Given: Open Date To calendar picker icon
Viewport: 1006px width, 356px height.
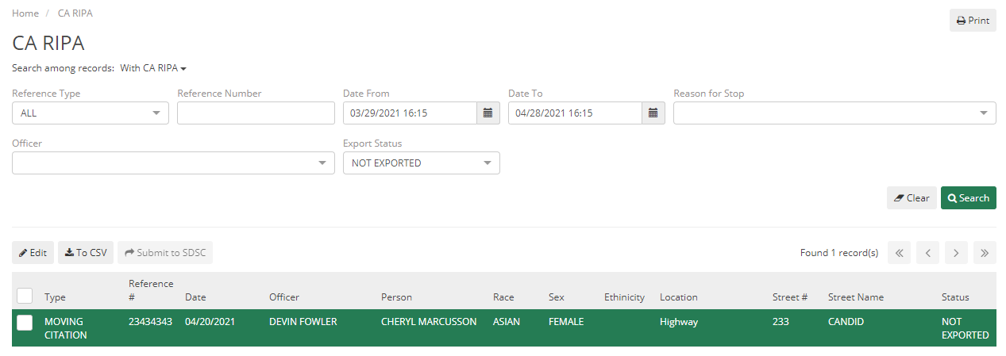Looking at the screenshot, I should [653, 113].
